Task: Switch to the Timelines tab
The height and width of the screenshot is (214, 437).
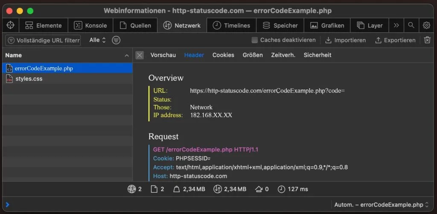Action: tap(232, 25)
